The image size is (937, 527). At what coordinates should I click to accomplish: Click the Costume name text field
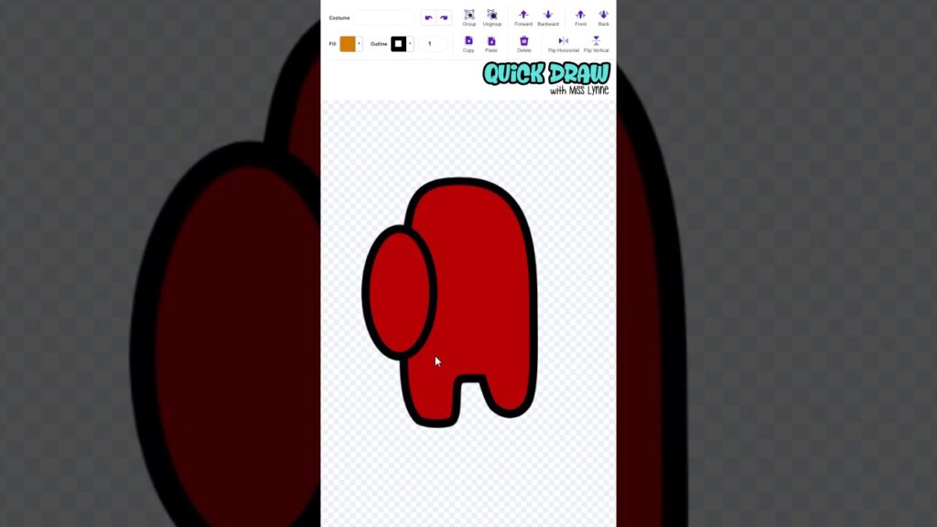click(383, 17)
